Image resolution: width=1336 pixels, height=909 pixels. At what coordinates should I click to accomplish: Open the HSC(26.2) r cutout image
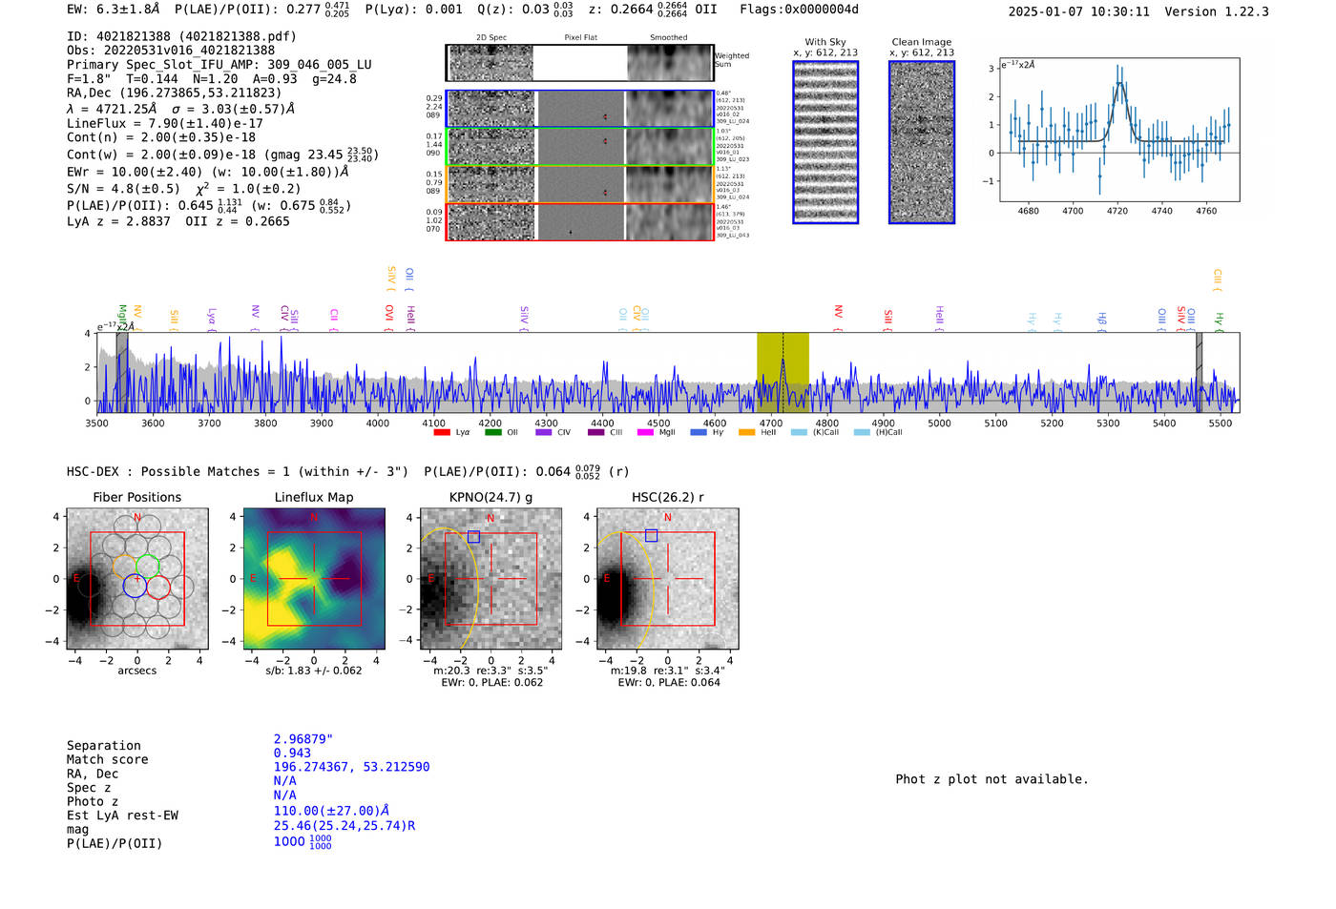pyautogui.click(x=667, y=579)
